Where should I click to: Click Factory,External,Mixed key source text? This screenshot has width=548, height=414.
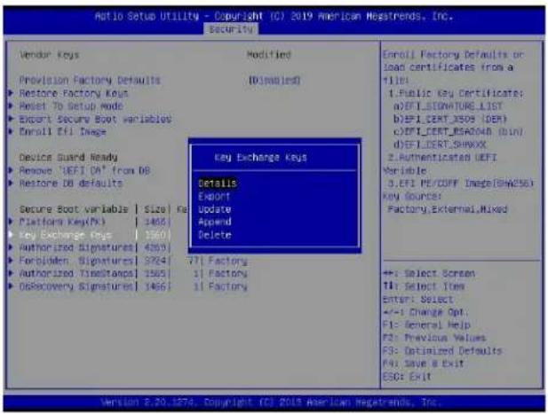pos(448,209)
